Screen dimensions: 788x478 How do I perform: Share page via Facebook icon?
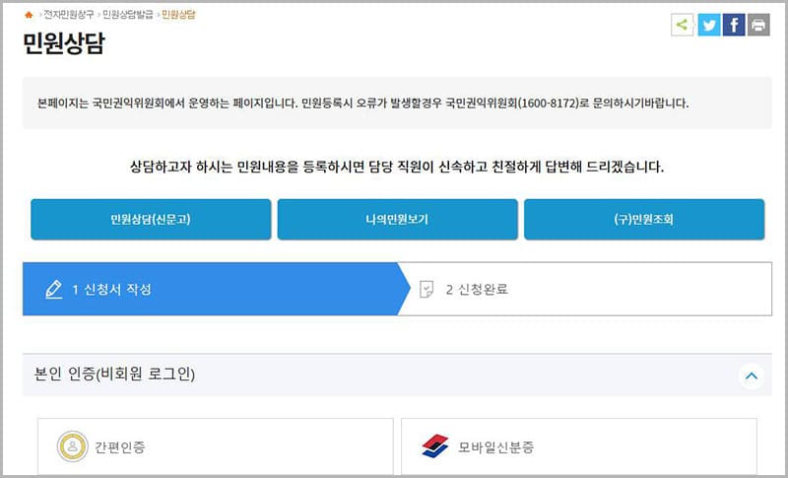[733, 26]
